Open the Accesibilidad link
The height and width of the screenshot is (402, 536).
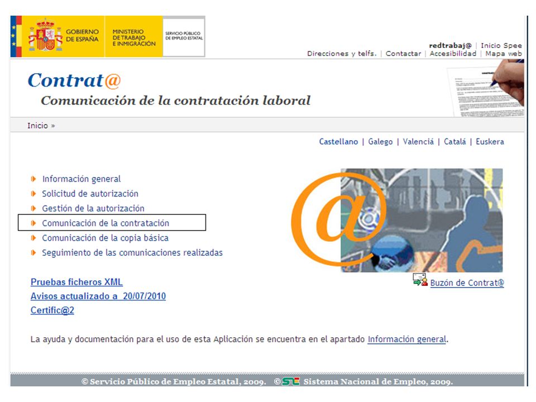click(x=453, y=54)
